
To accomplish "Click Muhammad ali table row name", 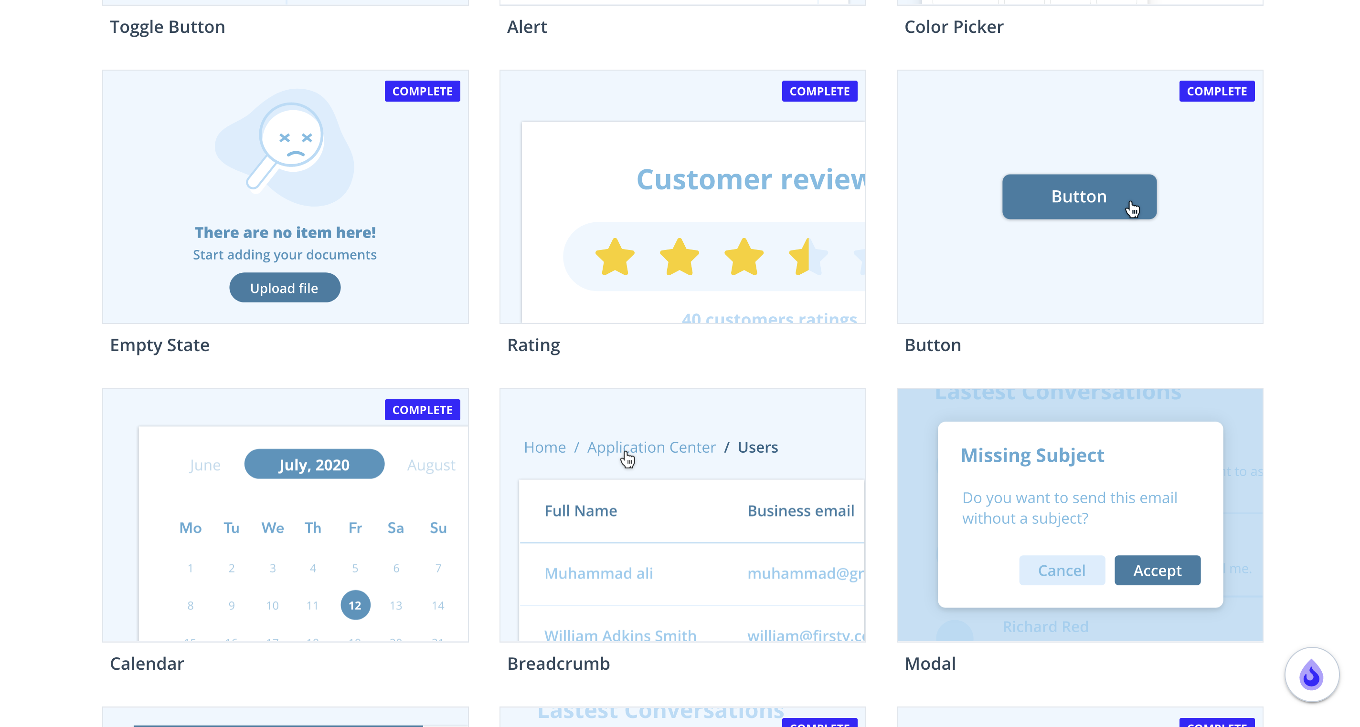I will pyautogui.click(x=599, y=573).
